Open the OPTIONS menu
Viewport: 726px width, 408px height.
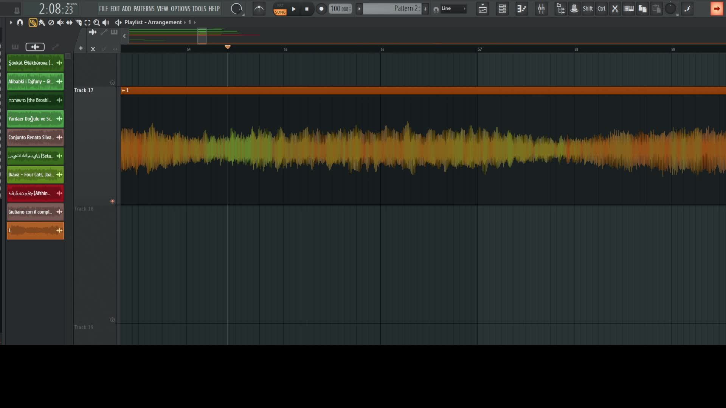[x=180, y=9]
